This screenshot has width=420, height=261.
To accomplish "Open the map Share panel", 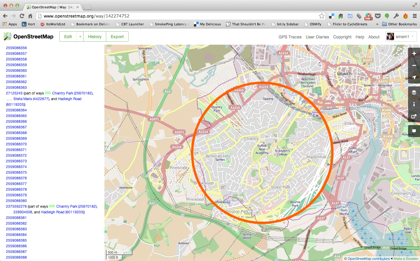I will point(414,116).
